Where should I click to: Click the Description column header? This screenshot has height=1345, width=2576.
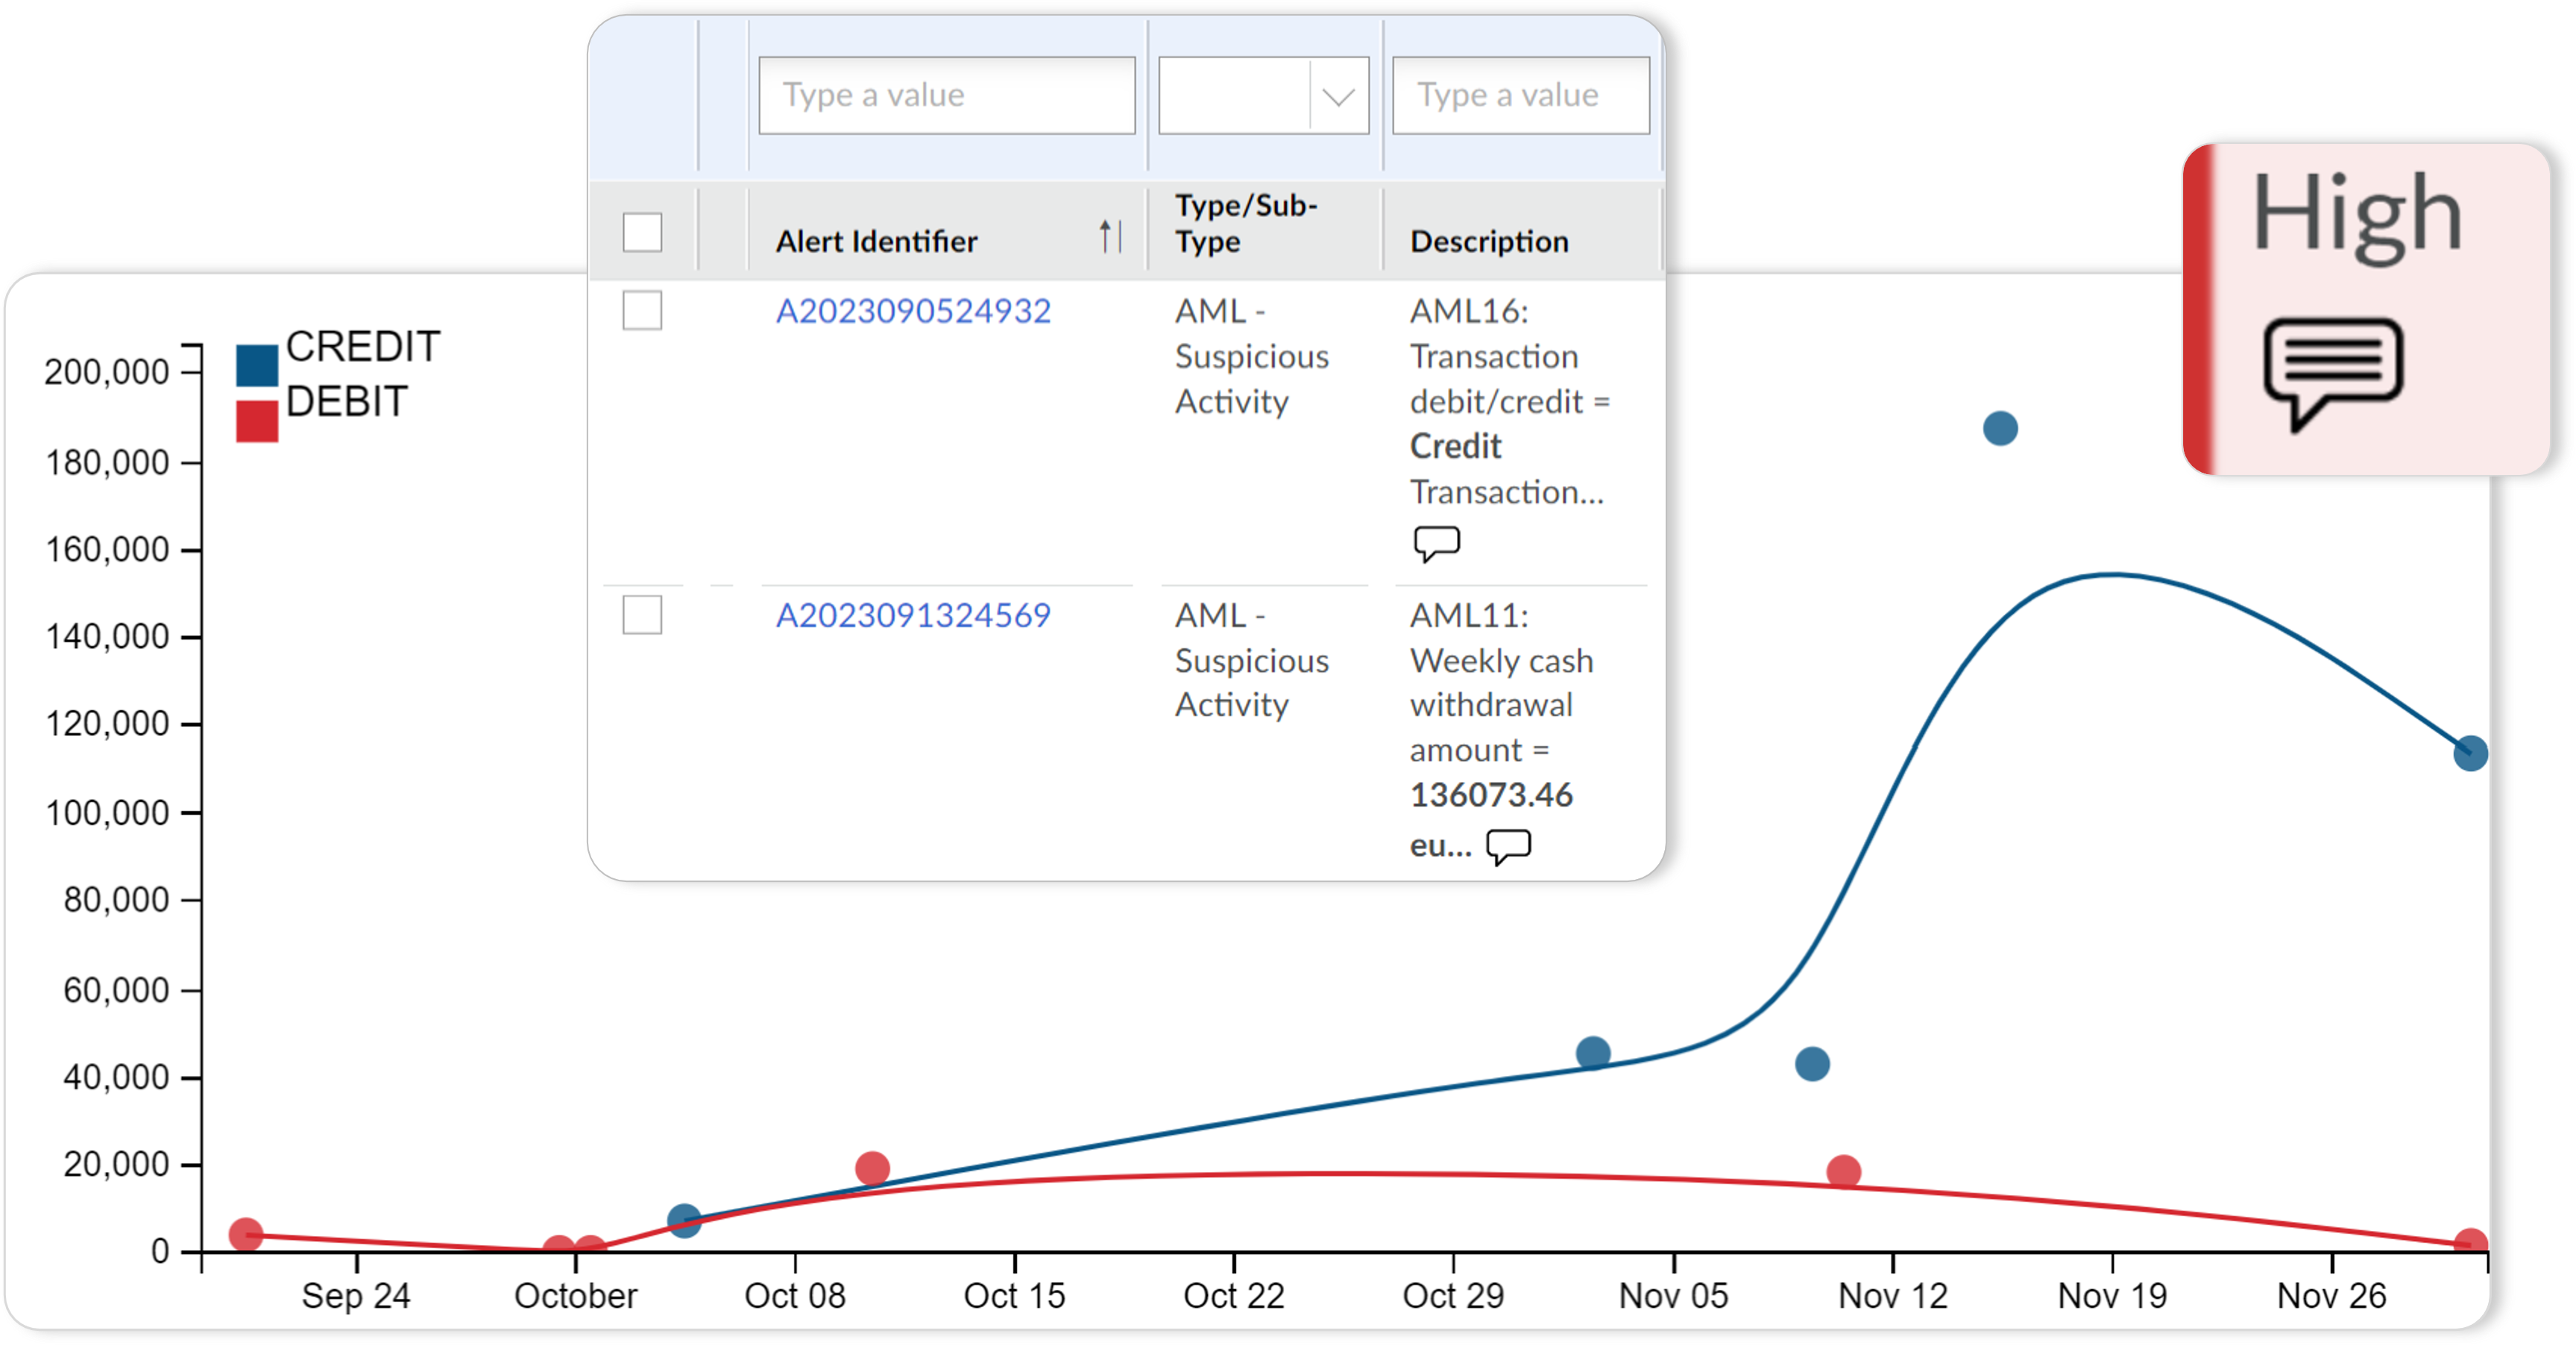(1489, 241)
